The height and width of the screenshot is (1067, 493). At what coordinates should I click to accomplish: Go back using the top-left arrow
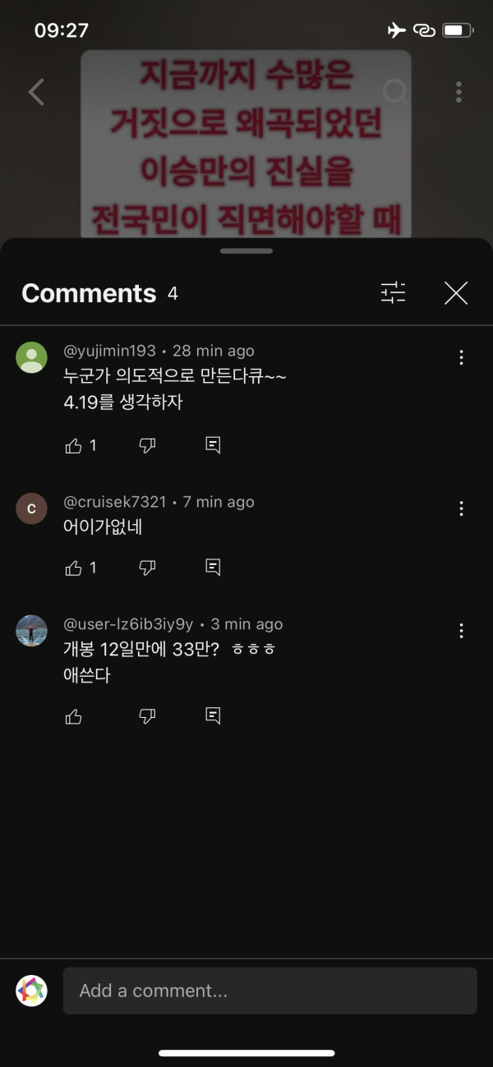[x=36, y=92]
